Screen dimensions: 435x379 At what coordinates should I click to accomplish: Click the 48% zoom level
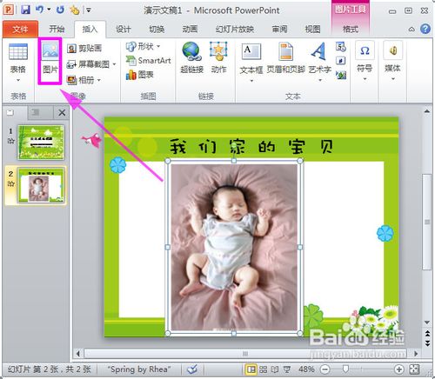click(306, 369)
